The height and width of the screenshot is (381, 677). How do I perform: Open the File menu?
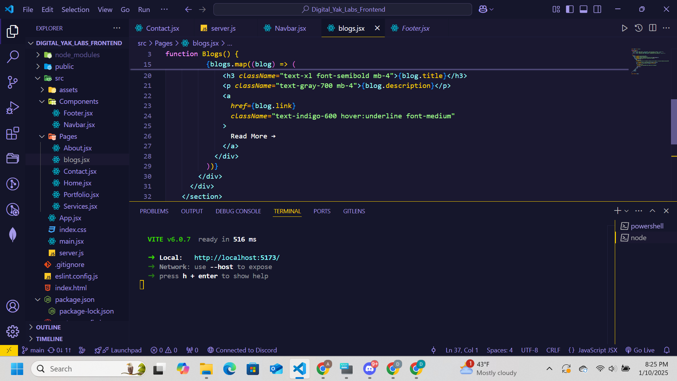pos(28,10)
